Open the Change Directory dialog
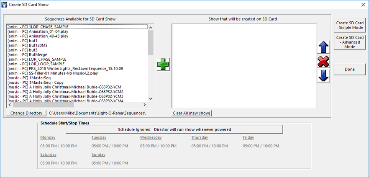The width and height of the screenshot is (369, 178). point(26,113)
